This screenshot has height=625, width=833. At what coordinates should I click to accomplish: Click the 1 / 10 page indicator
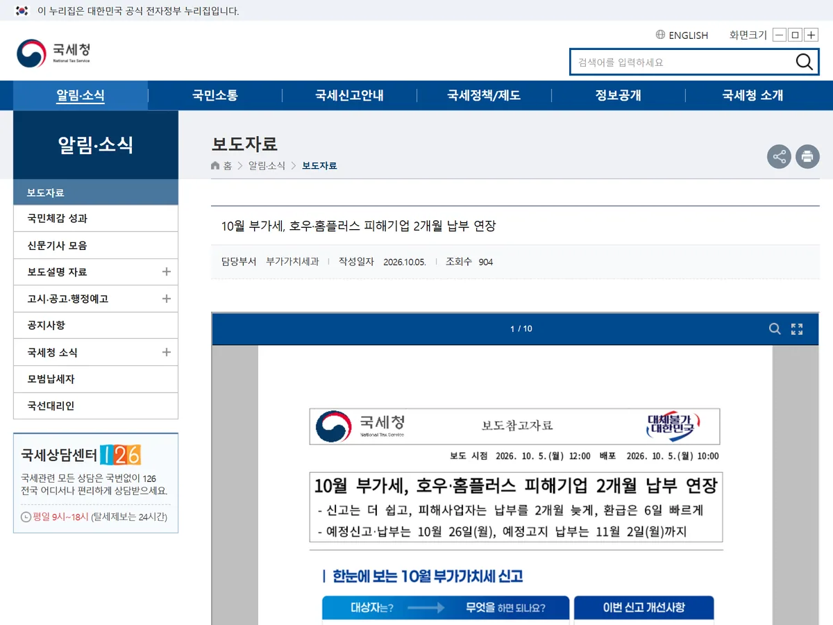click(521, 328)
